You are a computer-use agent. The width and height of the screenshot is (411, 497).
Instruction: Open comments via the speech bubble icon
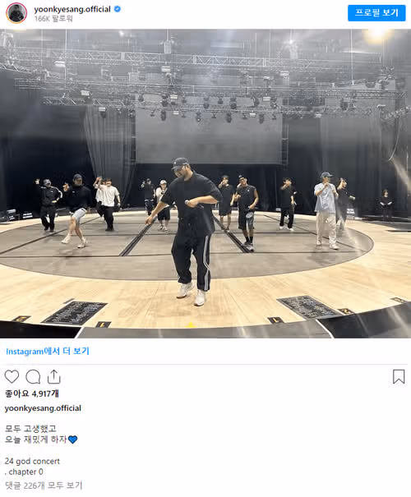tap(33, 376)
